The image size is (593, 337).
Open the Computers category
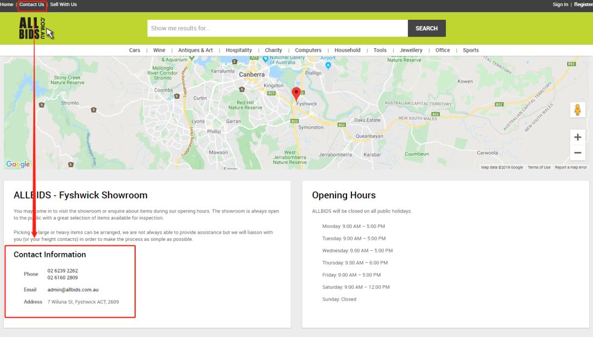coord(308,50)
